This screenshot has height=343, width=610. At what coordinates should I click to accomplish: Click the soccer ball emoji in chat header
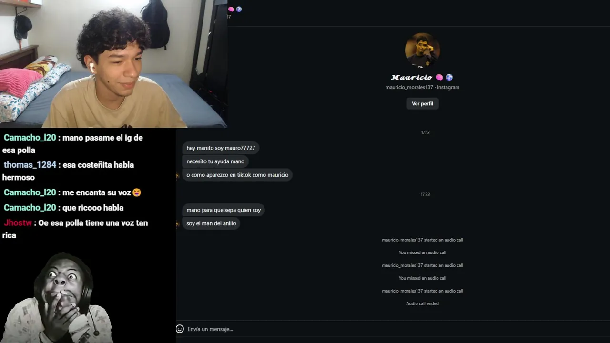239,9
